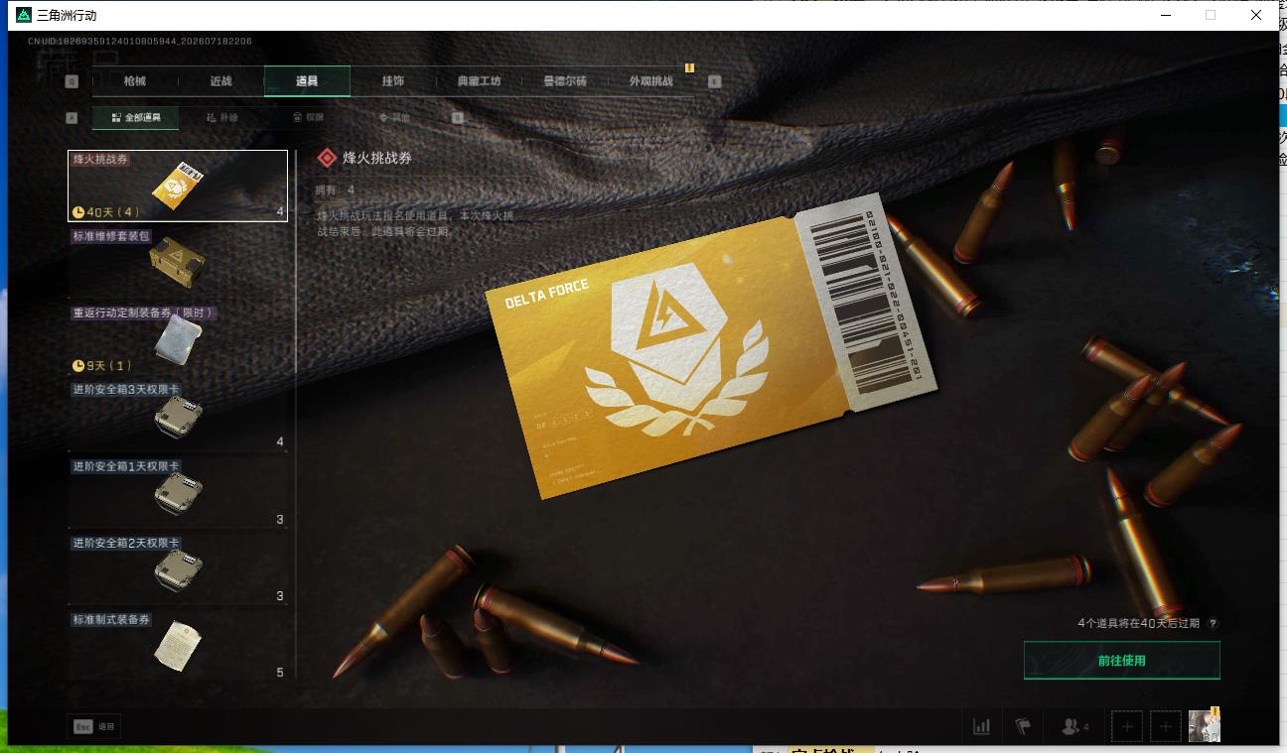Select the 重返行动定制装备券 item
1287x753 pixels.
click(x=178, y=339)
